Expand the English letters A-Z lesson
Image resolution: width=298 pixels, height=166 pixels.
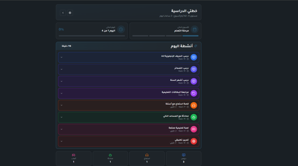pos(62,57)
